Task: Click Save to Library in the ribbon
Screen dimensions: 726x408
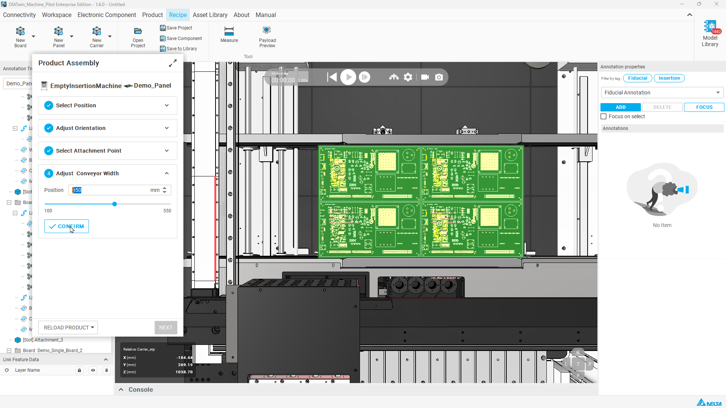Action: point(178,49)
